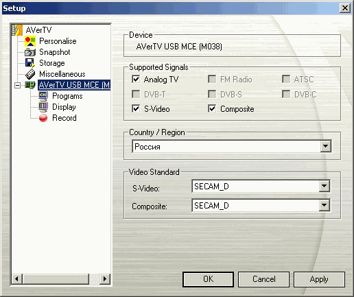Open the Miscellaneous settings page
Image resolution: width=354 pixels, height=297 pixels.
[x=62, y=74]
